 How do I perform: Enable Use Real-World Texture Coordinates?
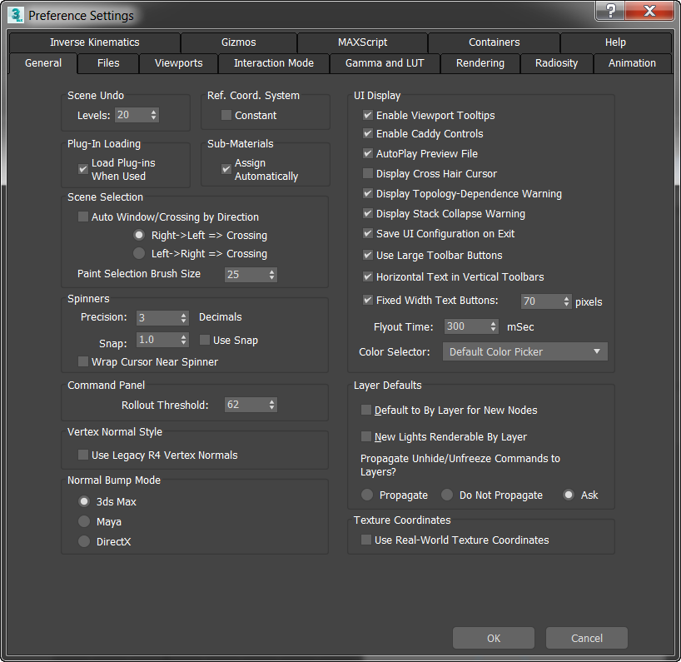point(366,540)
